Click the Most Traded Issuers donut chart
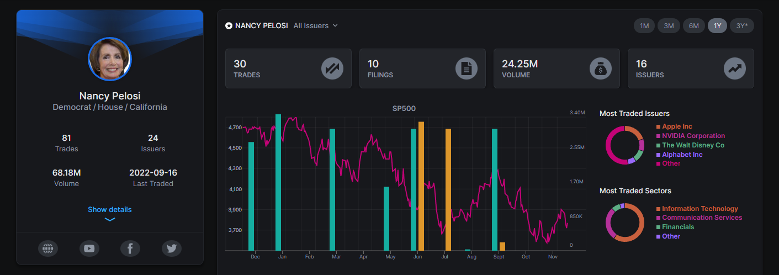Screen dimensions: 779x275 [625, 145]
